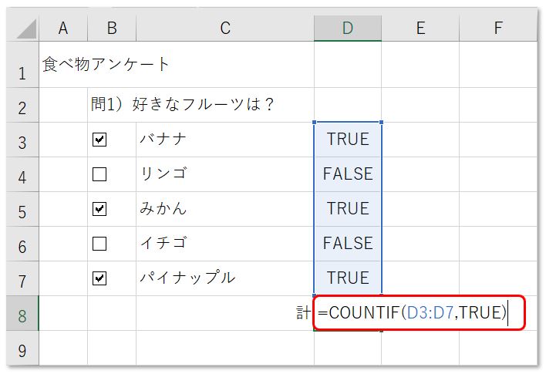Click cell D4 showing FALSE
The width and height of the screenshot is (546, 374).
(347, 174)
